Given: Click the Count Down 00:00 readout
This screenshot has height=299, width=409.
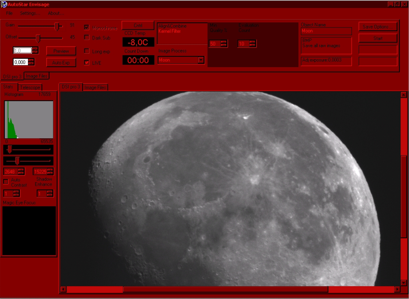Looking at the screenshot, I should click(x=138, y=60).
